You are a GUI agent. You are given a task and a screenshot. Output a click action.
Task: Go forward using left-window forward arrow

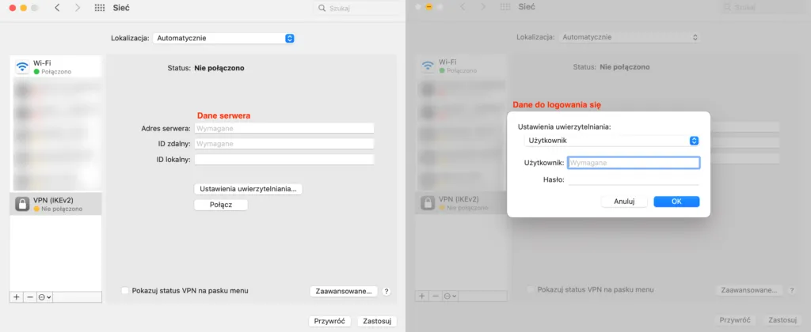tap(78, 8)
